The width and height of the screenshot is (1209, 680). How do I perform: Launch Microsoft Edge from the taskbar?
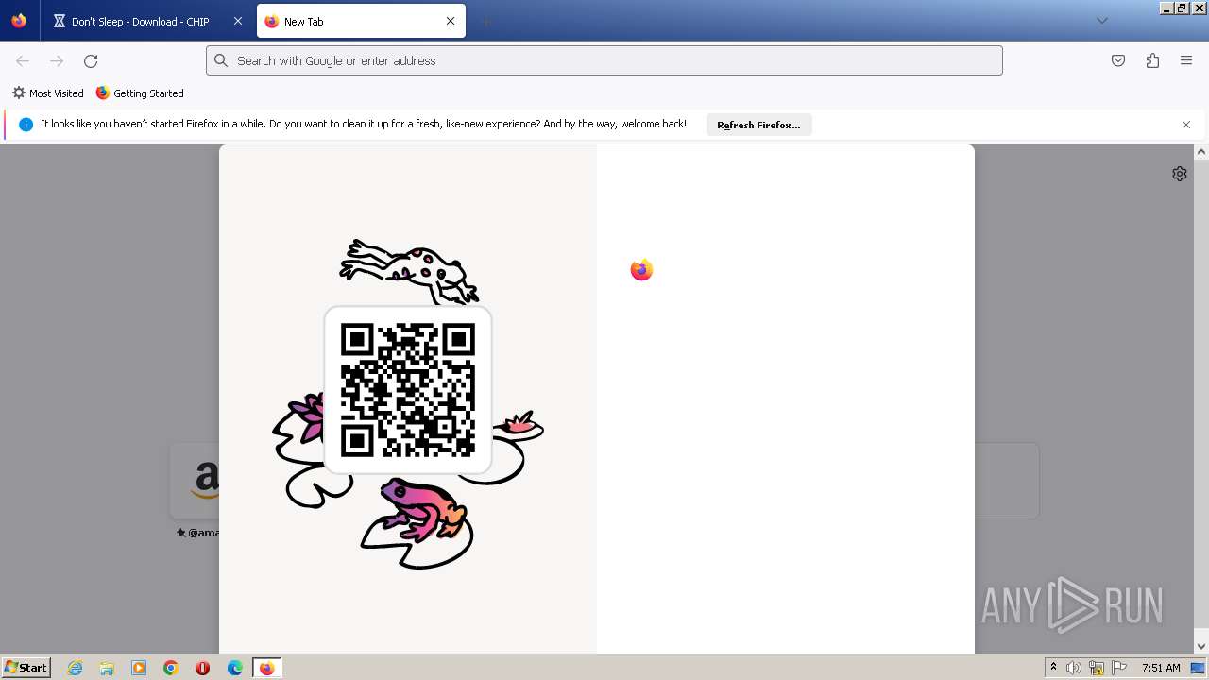point(235,668)
